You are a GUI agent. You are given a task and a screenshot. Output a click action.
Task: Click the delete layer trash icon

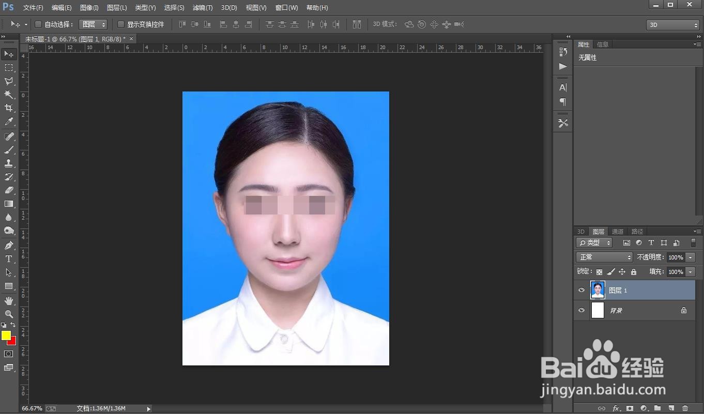pyautogui.click(x=685, y=408)
